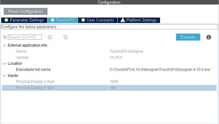Image resolution: width=219 pixels, height=124 pixels.
Task: Click the 1000 display X size value
Action: pyautogui.click(x=114, y=82)
